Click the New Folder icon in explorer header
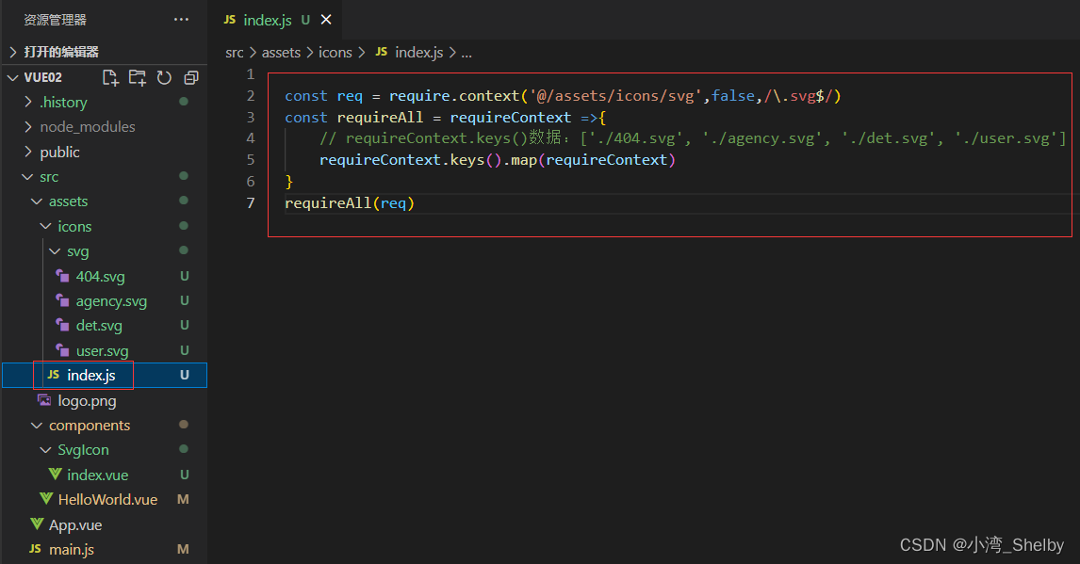Screen dimensions: 1080x564 tap(138, 77)
